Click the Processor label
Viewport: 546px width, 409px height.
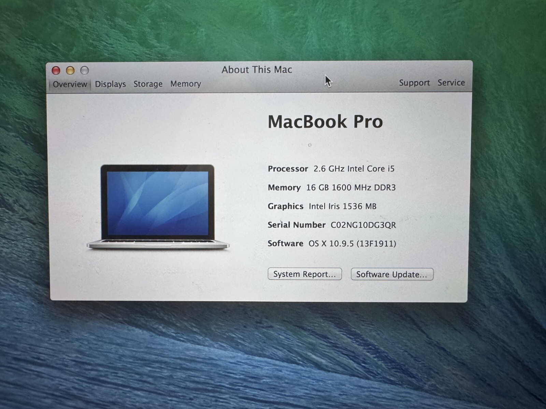point(288,169)
